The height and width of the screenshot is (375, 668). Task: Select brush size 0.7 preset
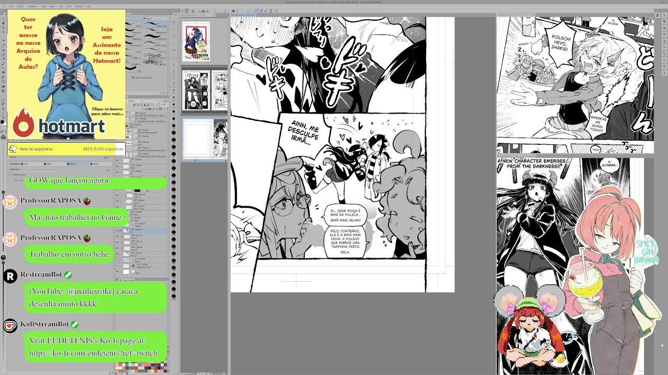click(x=174, y=22)
